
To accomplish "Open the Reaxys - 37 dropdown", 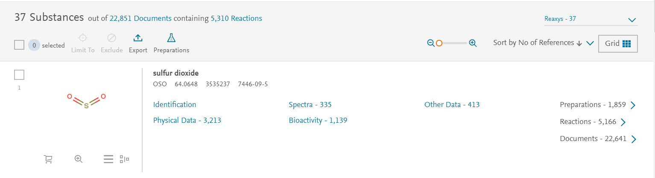I will 591,19.
